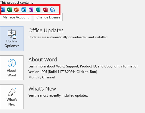
Task: Click the Monthly Channel text
Action: tap(42, 77)
